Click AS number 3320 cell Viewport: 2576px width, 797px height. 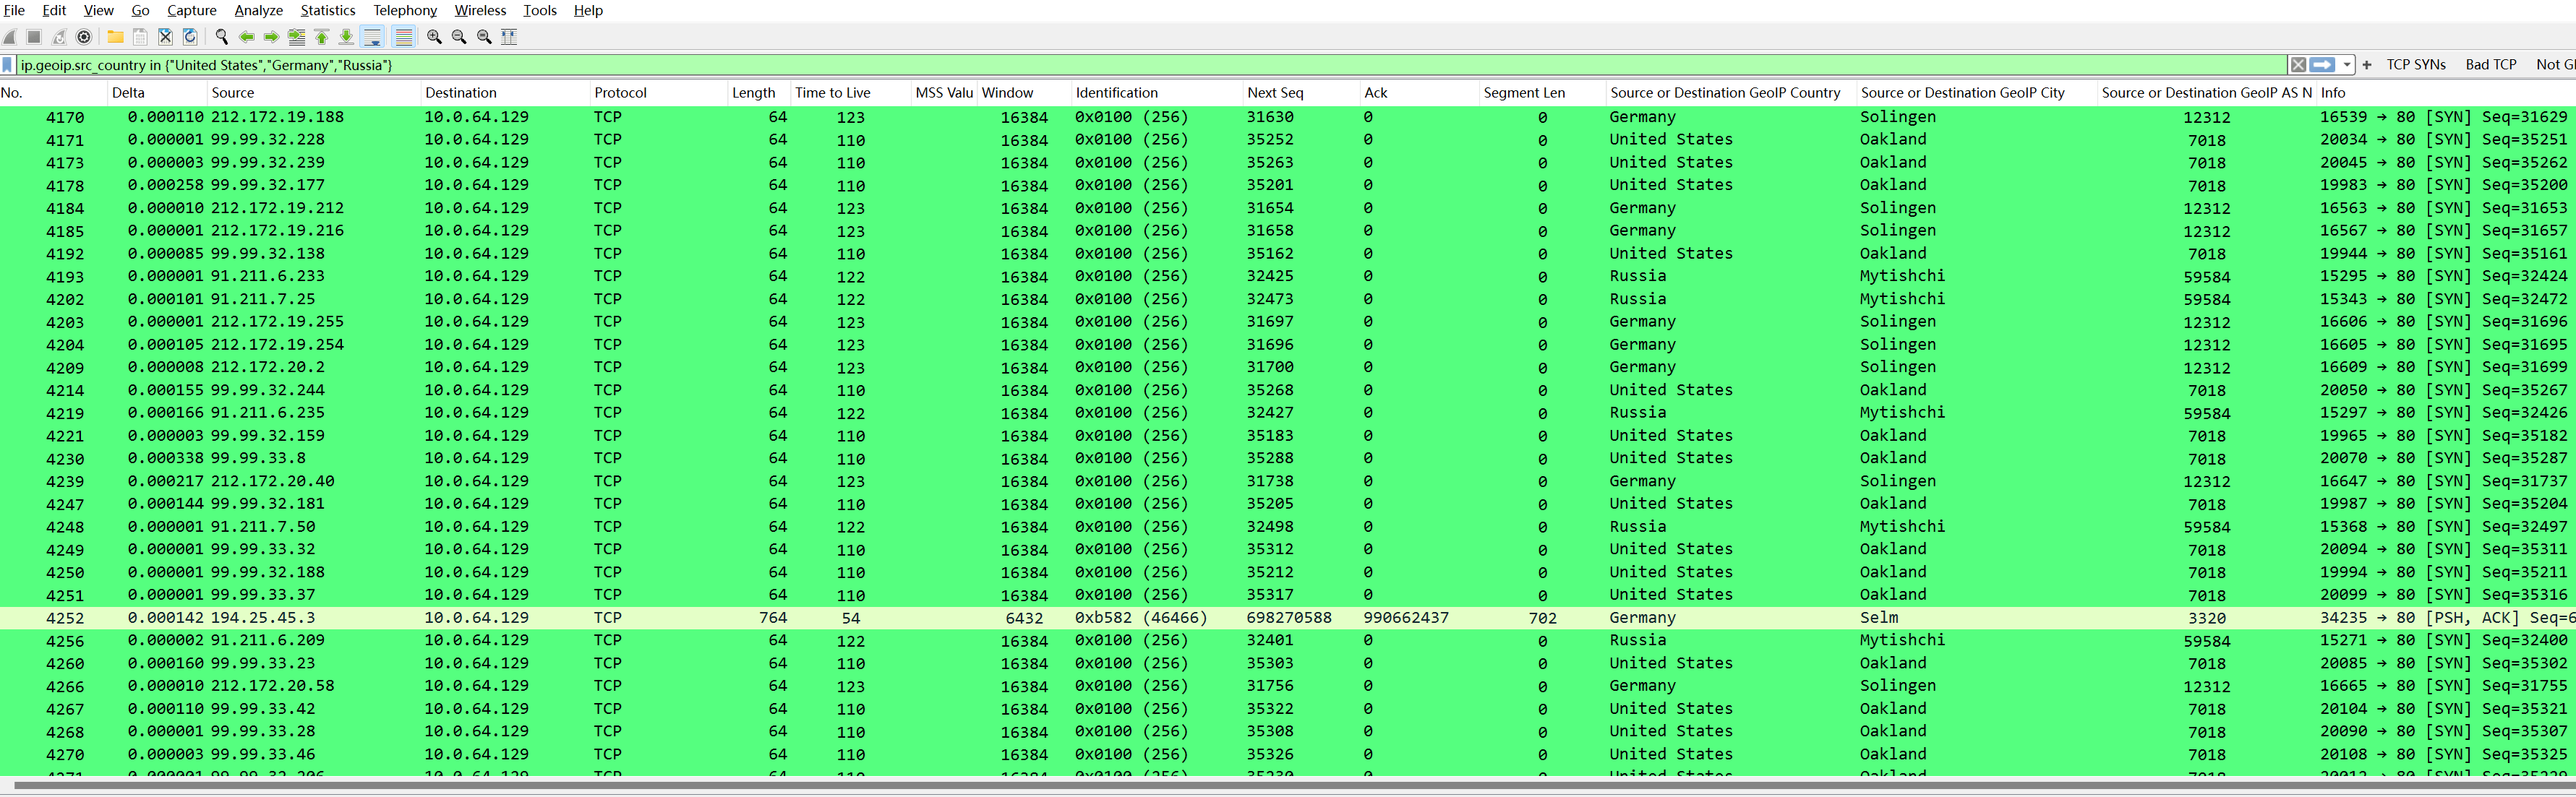[2207, 618]
